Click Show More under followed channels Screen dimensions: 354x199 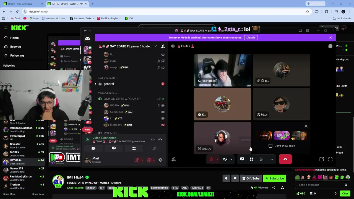tap(9, 194)
